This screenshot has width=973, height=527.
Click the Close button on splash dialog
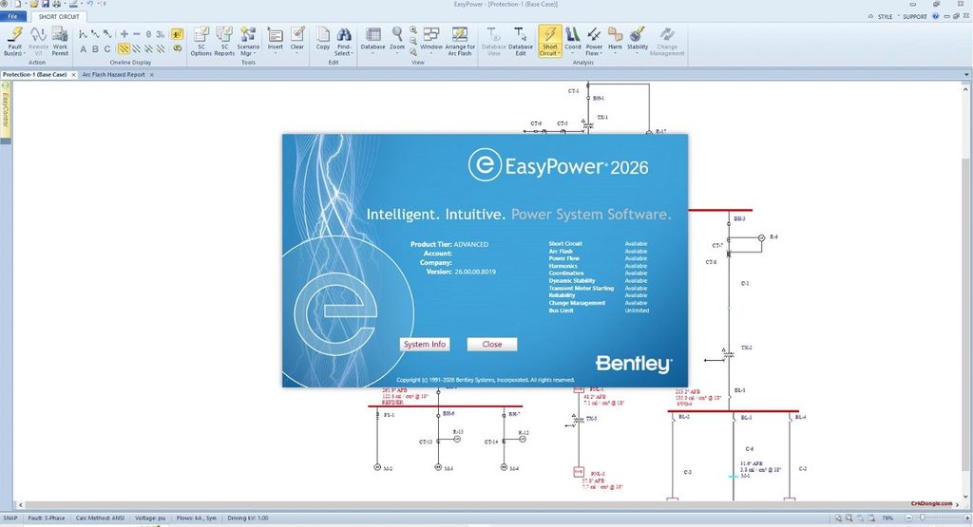coord(492,344)
